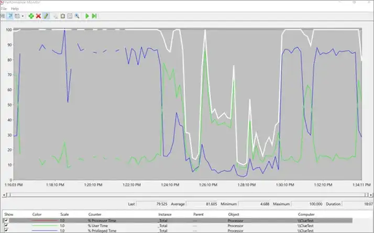This screenshot has width=374, height=233.
Task: Toggle the Highlight pen icon
Action: [46, 16]
